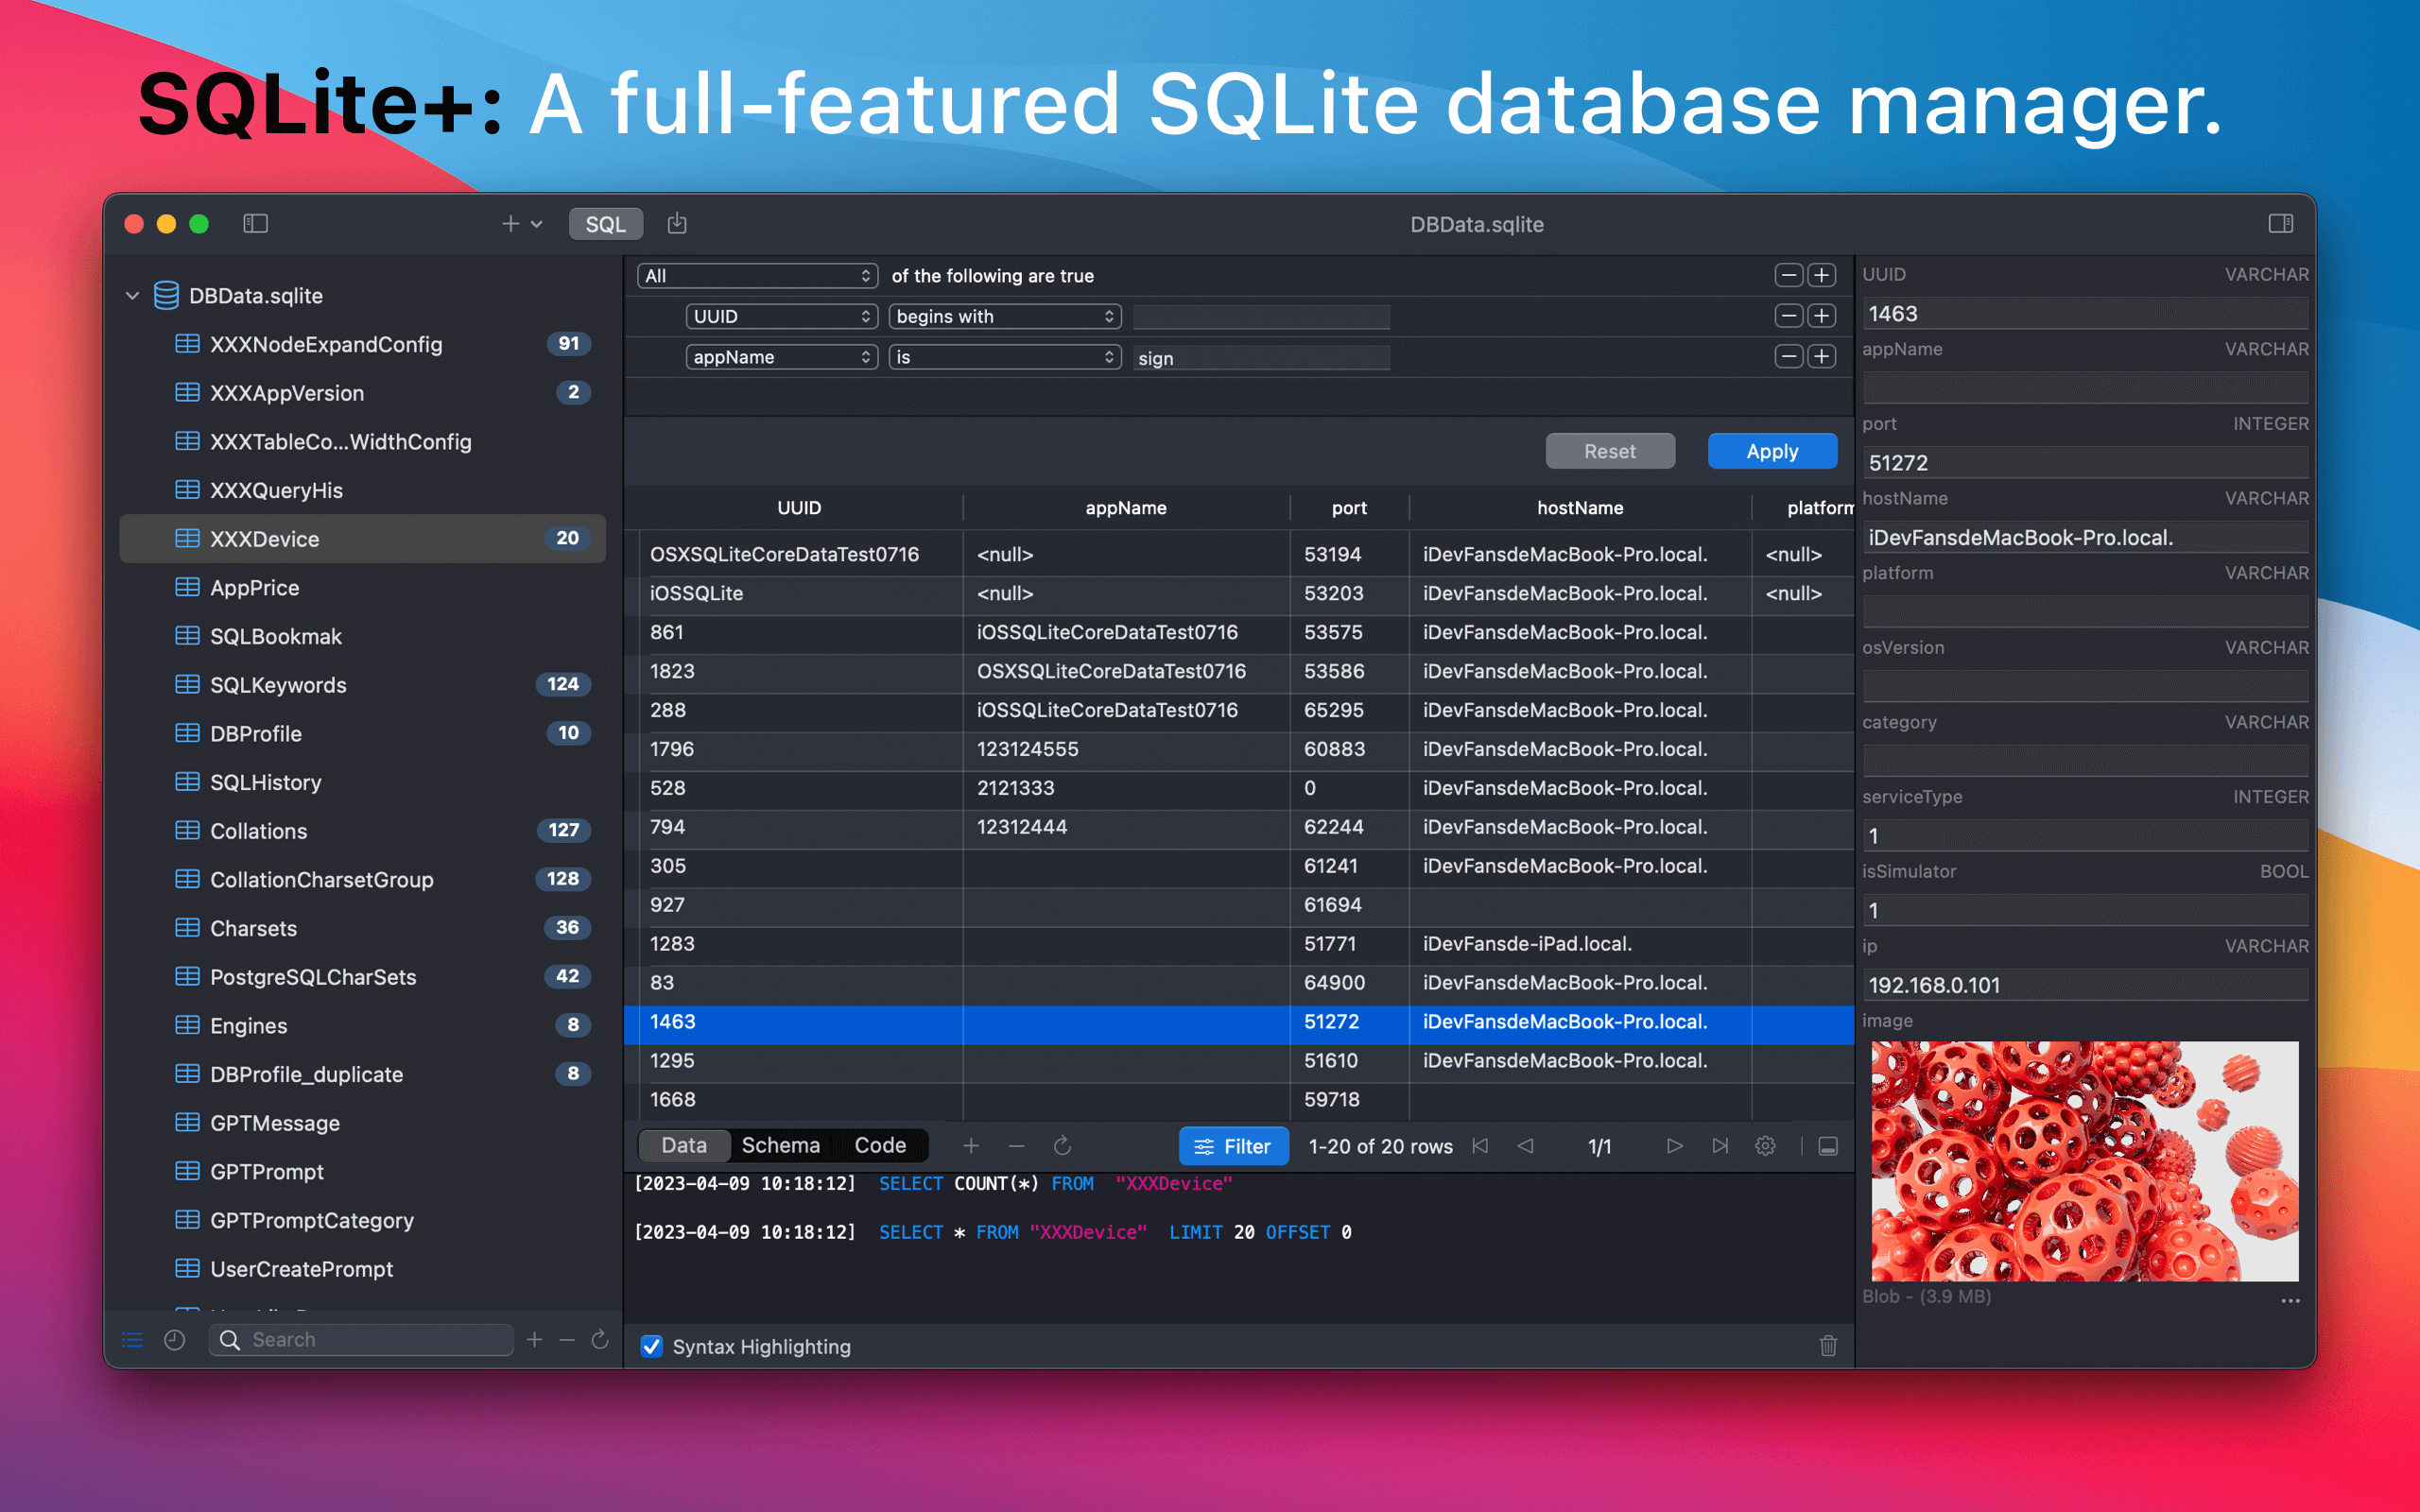2420x1512 pixels.
Task: Add rule after the UUID filter row
Action: (x=1822, y=316)
